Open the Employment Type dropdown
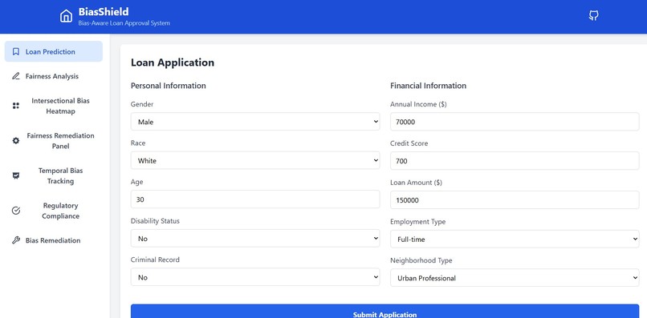This screenshot has width=647, height=318. [x=515, y=239]
